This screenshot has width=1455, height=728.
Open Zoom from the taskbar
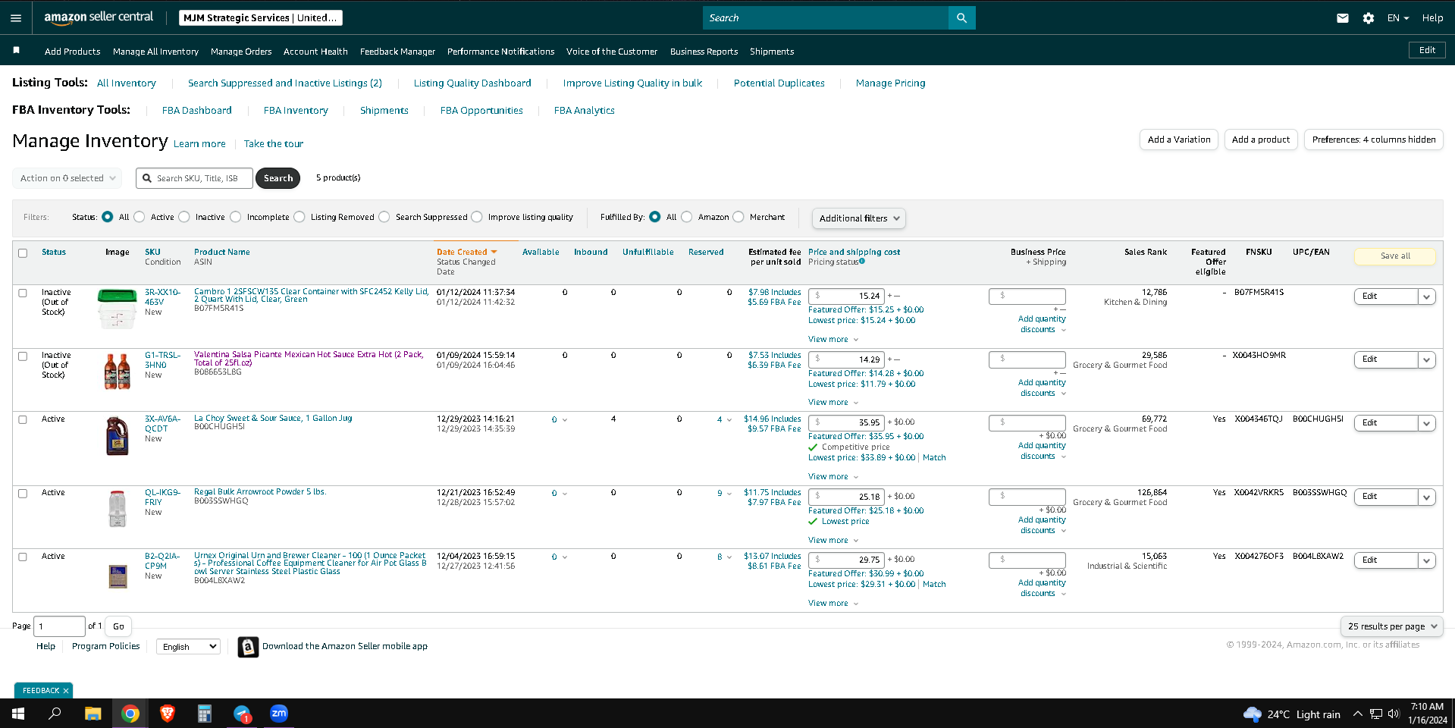pyautogui.click(x=279, y=714)
